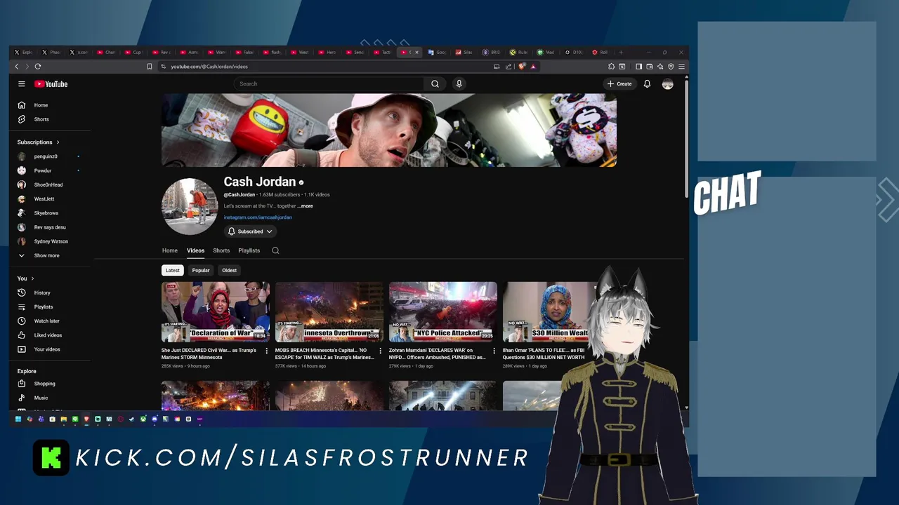The image size is (899, 505).
Task: Open the browser main menu
Action: point(681,67)
